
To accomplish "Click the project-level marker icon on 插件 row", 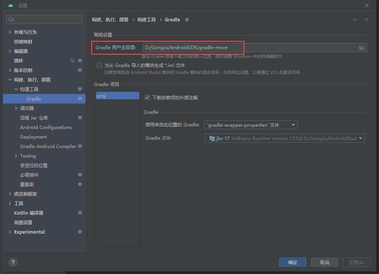I will [80, 61].
